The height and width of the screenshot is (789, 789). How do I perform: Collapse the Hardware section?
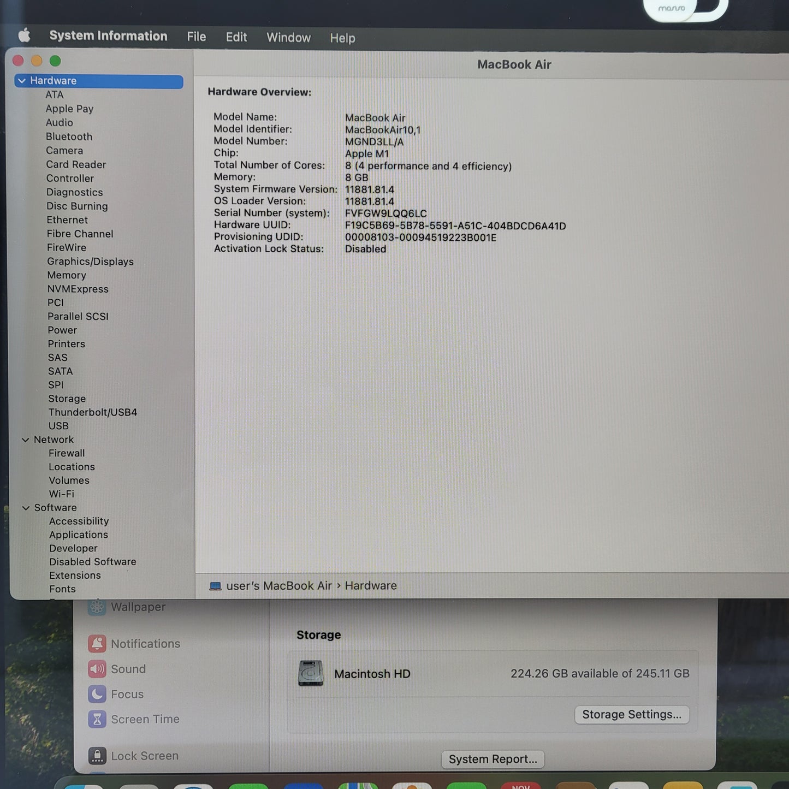click(22, 80)
